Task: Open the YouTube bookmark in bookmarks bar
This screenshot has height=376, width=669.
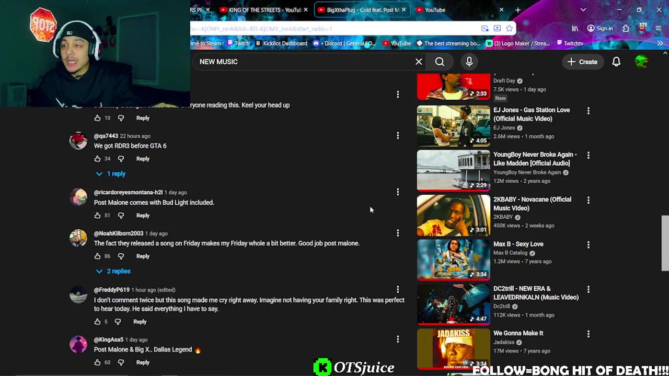Action: tap(397, 43)
